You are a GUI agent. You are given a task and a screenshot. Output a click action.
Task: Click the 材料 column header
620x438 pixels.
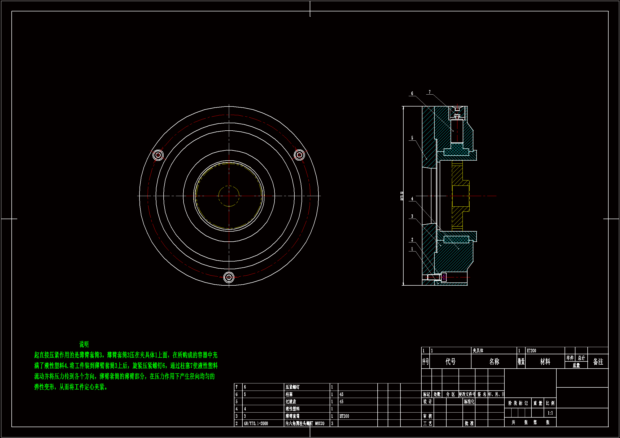point(545,362)
